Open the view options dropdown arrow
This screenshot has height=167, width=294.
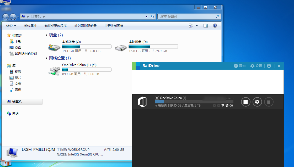(197, 26)
